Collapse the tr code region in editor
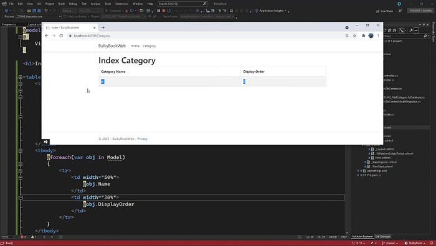Viewport: 436px width, 246px height. (x=21, y=171)
